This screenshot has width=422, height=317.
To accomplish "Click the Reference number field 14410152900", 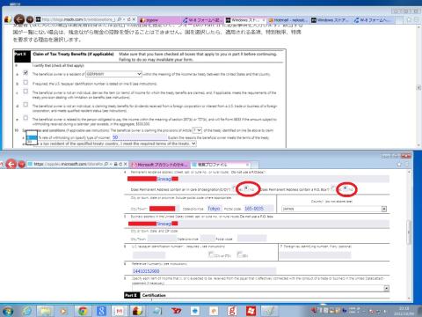I will (204, 271).
